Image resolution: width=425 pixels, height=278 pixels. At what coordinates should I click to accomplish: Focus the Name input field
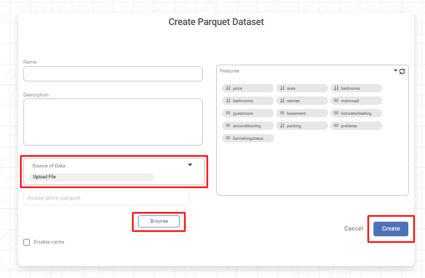113,74
